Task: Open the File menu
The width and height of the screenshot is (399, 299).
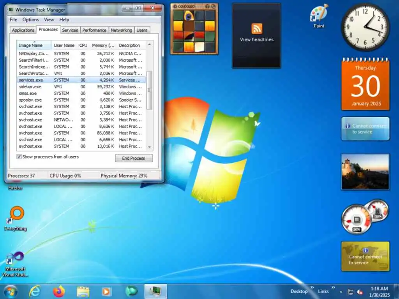Action: [x=14, y=19]
